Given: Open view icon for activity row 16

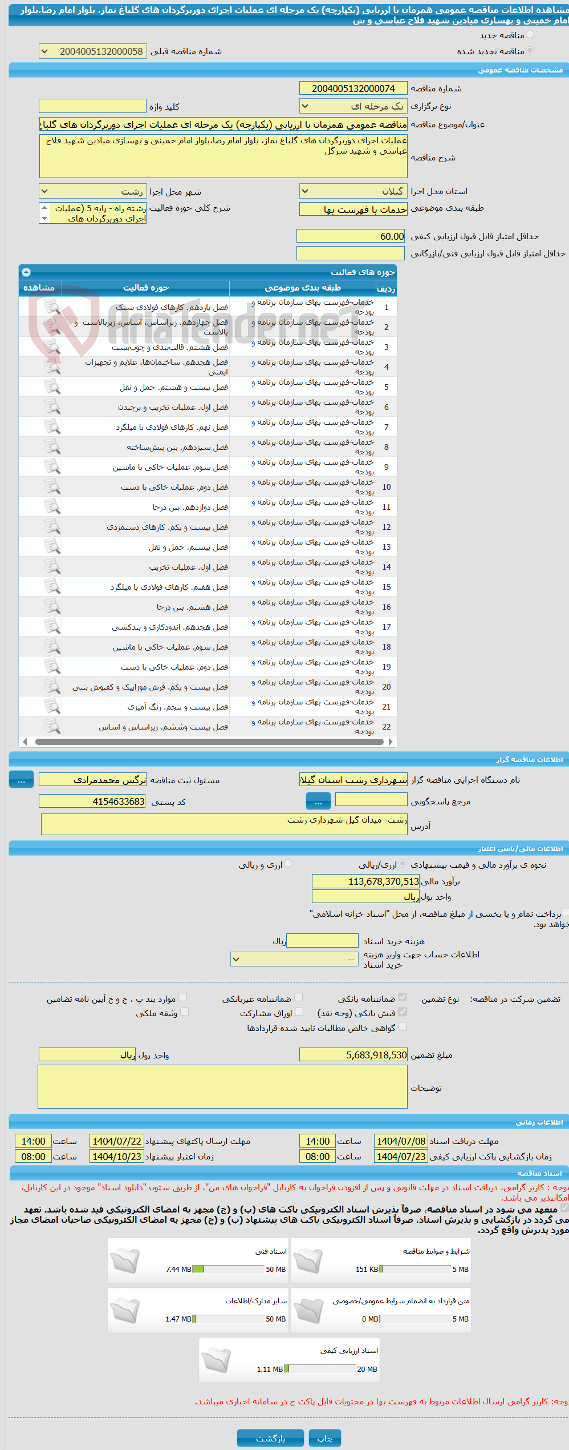Looking at the screenshot, I should click(52, 607).
